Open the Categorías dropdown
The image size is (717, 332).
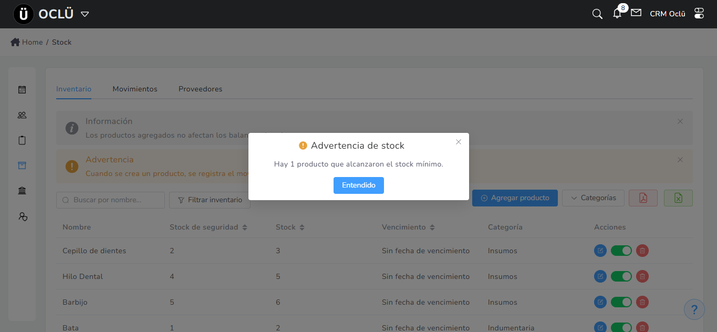coord(593,198)
